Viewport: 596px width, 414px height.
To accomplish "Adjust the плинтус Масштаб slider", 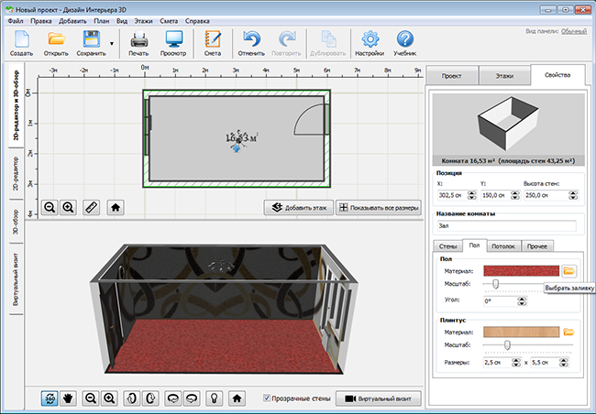I will click(507, 345).
